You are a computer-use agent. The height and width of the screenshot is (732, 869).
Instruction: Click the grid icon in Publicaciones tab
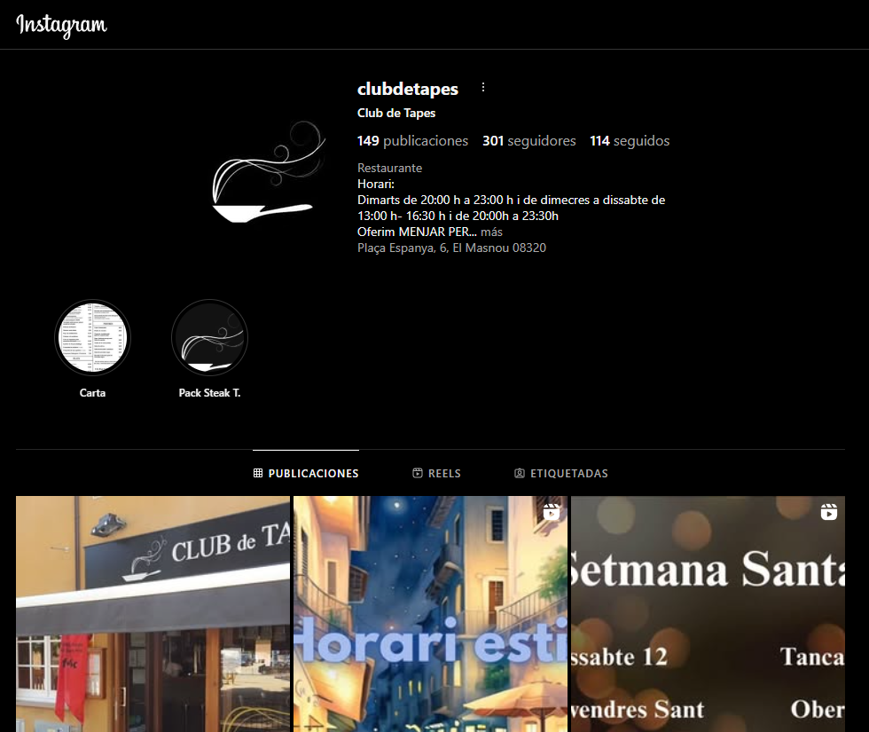coord(258,473)
